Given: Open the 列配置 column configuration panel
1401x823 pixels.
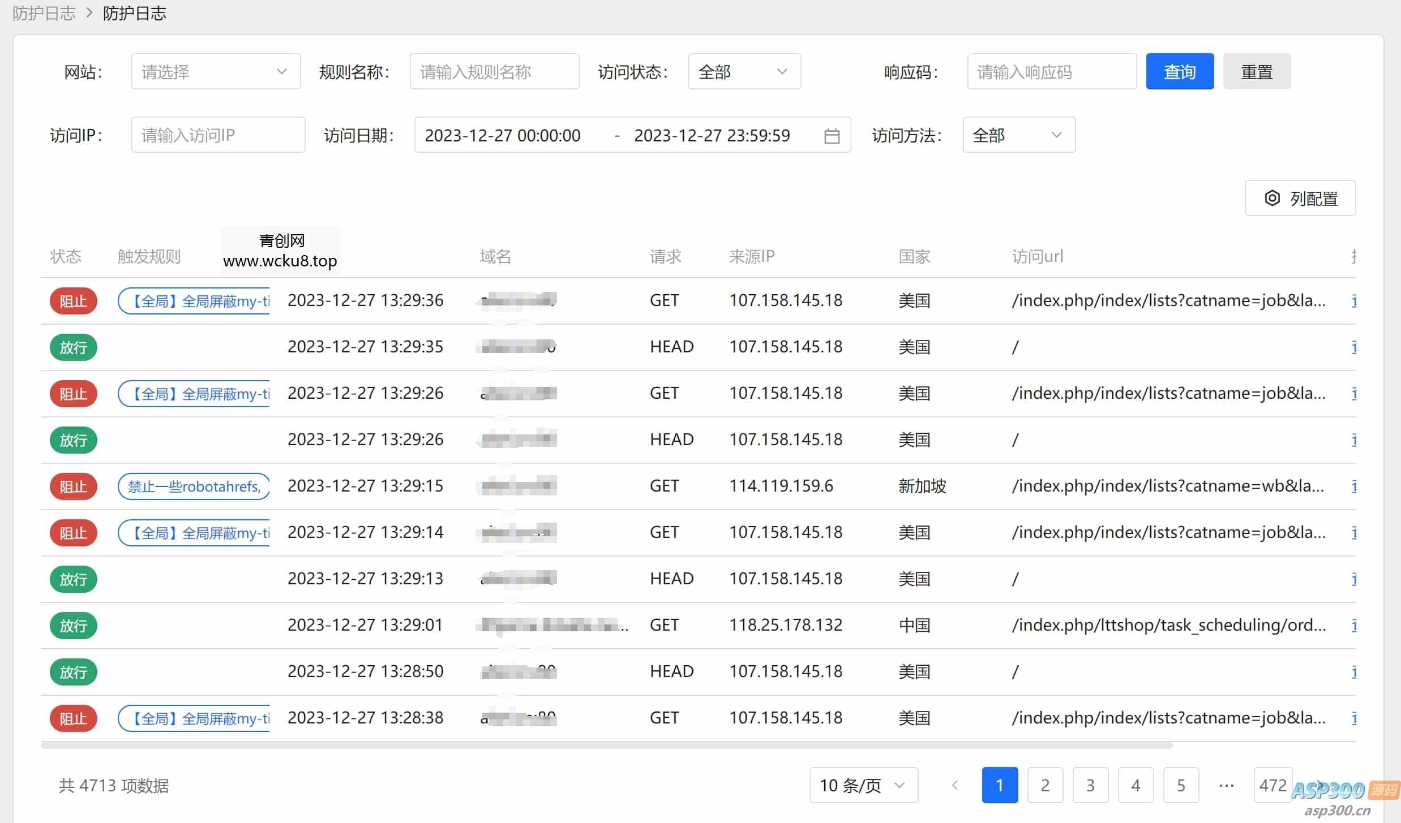Looking at the screenshot, I should tap(1300, 198).
